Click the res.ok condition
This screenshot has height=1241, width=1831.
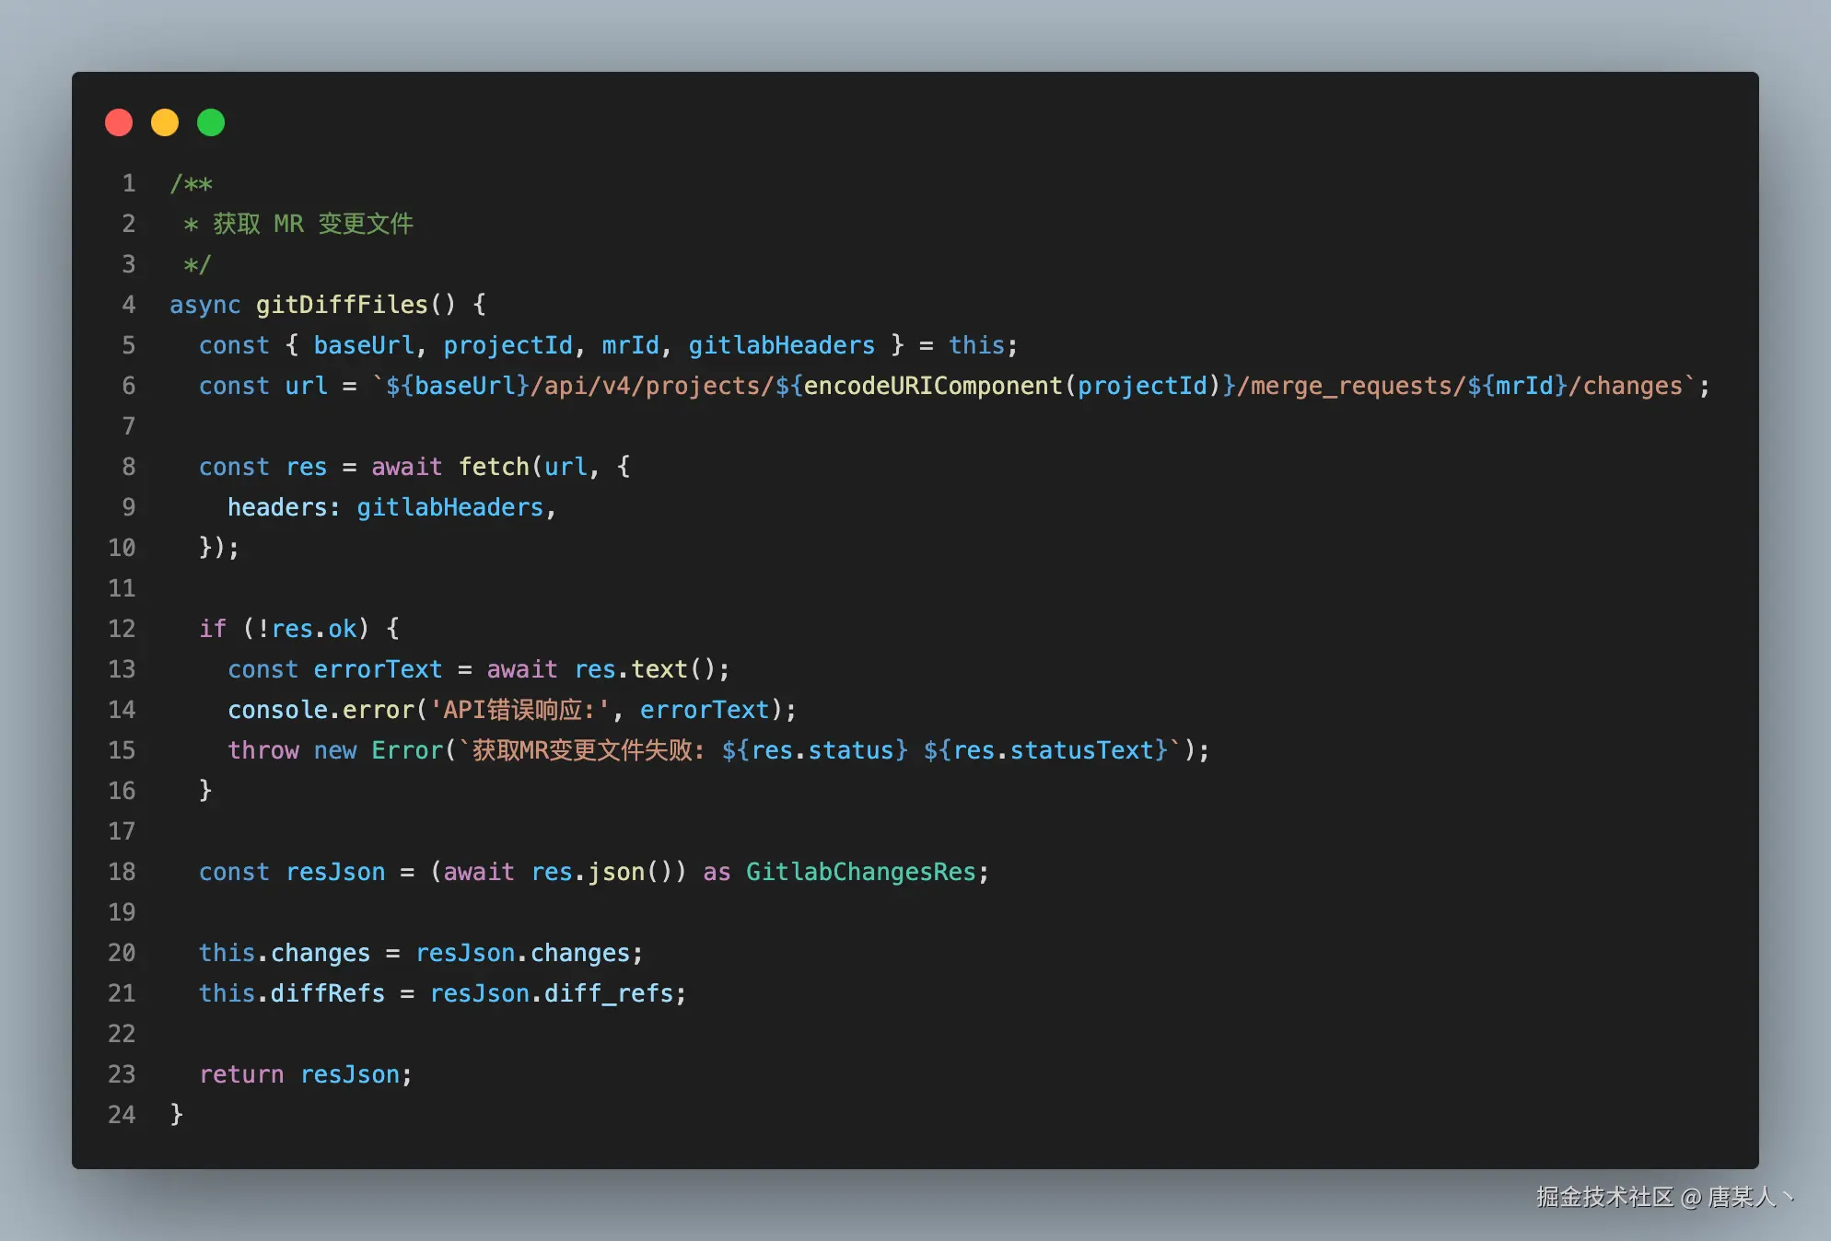tap(314, 629)
